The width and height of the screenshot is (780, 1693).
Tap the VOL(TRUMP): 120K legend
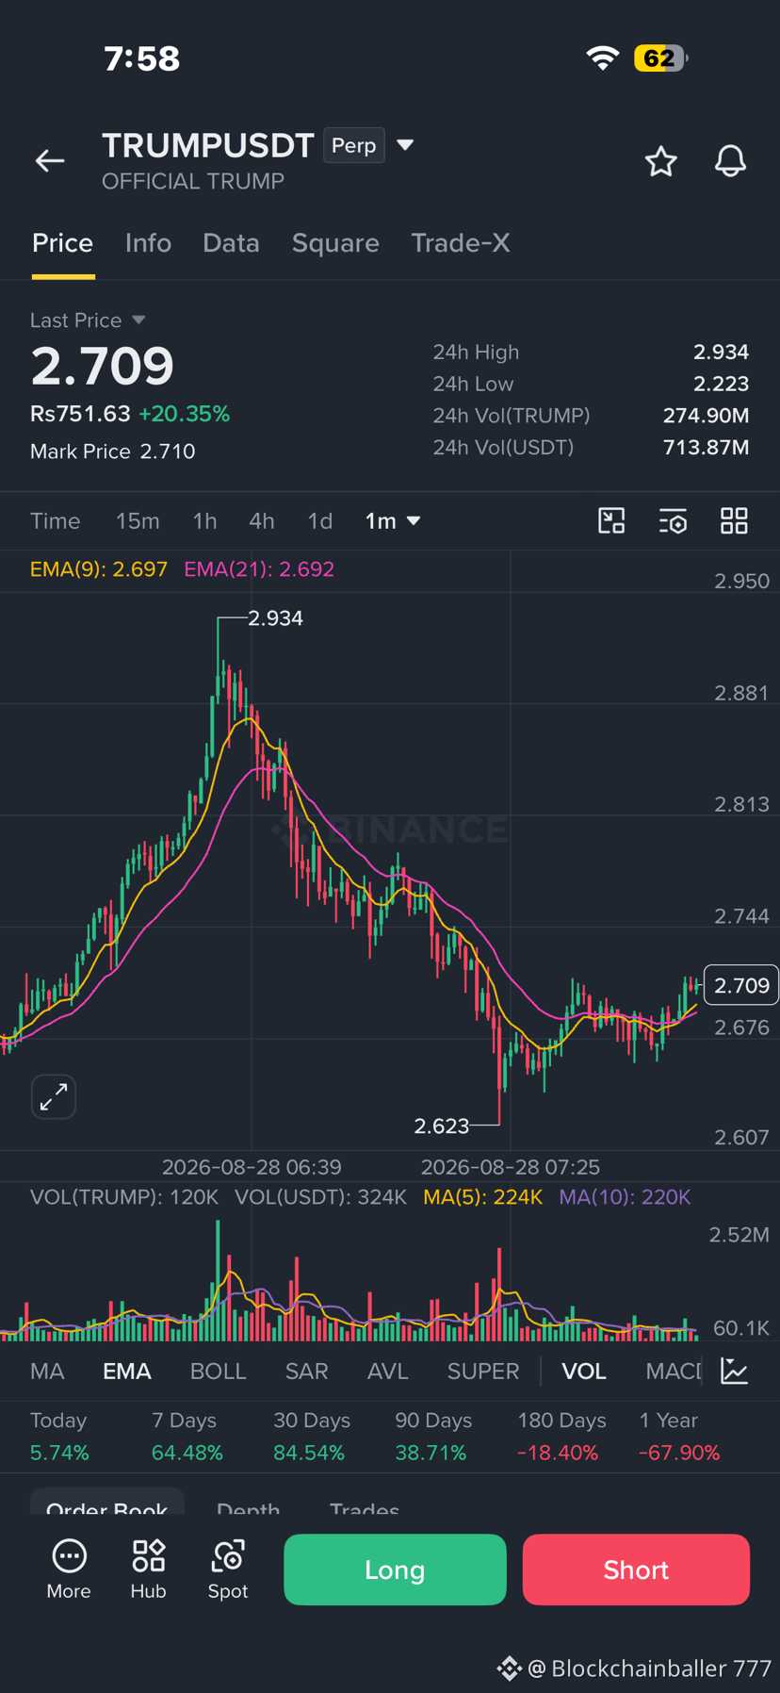click(124, 1197)
